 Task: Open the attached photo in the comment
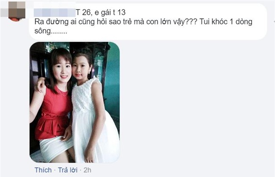[x=75, y=102]
